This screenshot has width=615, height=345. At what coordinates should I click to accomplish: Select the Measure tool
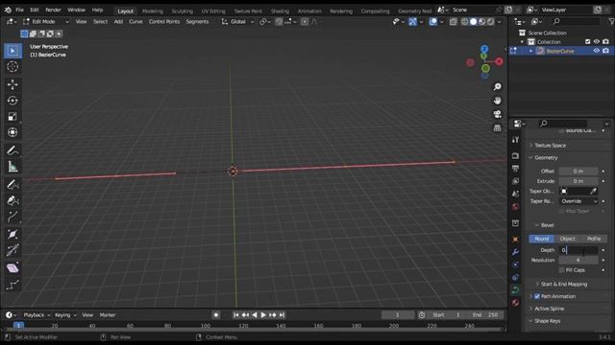coord(12,167)
